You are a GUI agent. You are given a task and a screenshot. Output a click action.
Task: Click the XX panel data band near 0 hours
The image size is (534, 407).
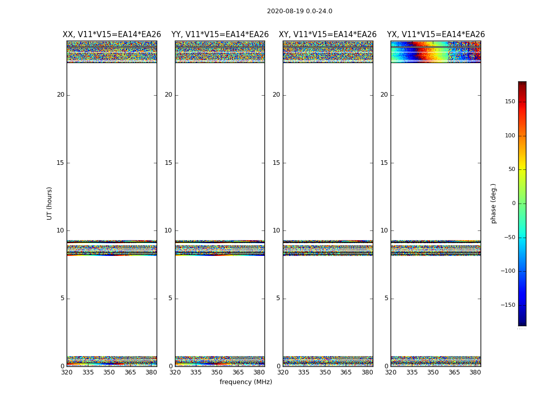(112, 361)
